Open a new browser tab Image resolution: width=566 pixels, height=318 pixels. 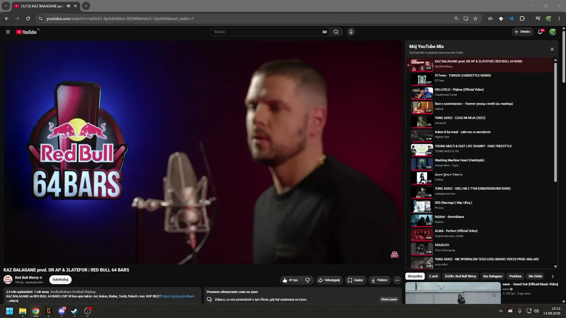click(86, 6)
